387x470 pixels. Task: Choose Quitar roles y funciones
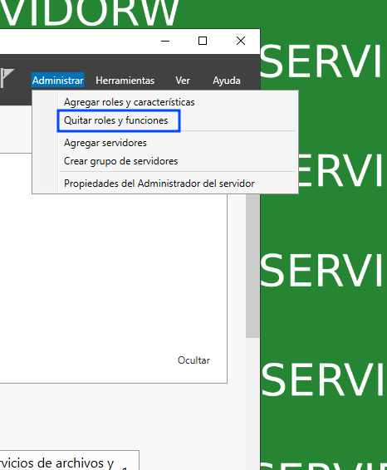click(x=116, y=120)
